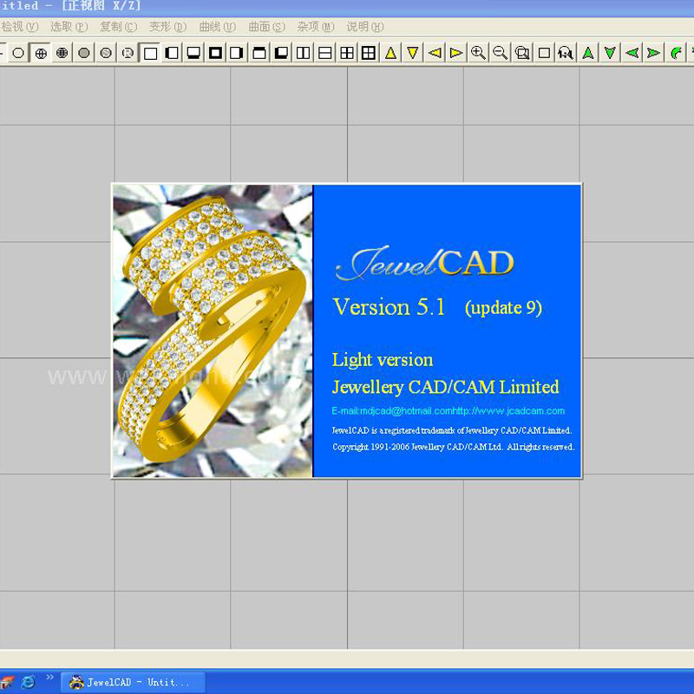This screenshot has width=694, height=694.
Task: Click the zoom out magnifier
Action: tap(501, 53)
